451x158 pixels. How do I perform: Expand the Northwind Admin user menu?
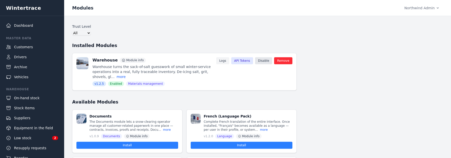tap(422, 8)
